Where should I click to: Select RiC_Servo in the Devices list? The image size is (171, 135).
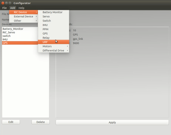pyautogui.click(x=20, y=33)
